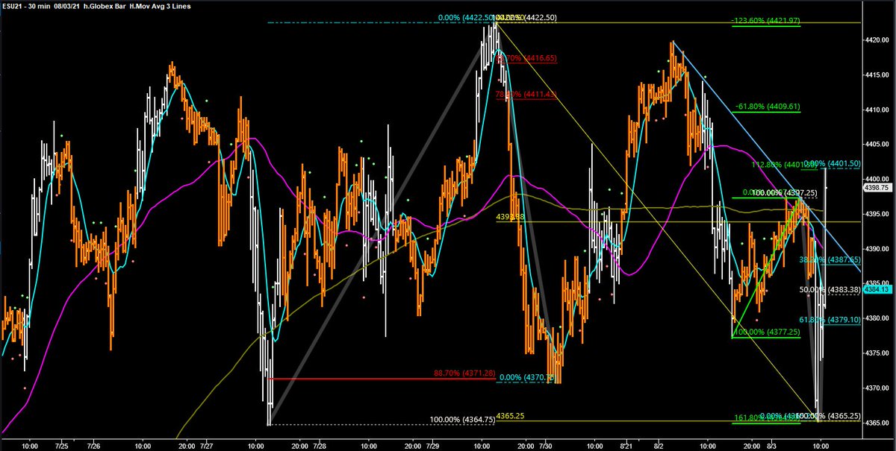Image resolution: width=896 pixels, height=451 pixels.
Task: Click the 7/25 date on time axis
Action: pyautogui.click(x=60, y=446)
